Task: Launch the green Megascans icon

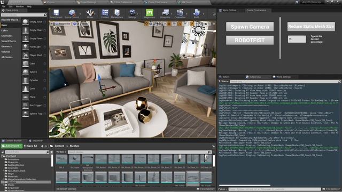Action: (x=150, y=13)
